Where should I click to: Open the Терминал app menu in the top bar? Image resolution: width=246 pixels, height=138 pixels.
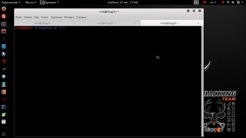pos(50,2)
